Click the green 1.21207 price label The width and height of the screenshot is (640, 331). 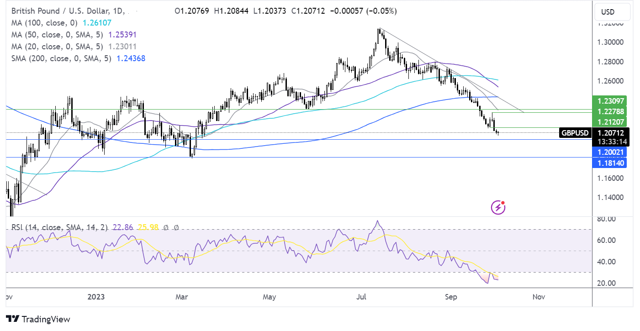pyautogui.click(x=609, y=122)
